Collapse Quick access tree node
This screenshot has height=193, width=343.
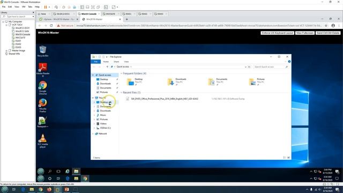[x=93, y=75]
